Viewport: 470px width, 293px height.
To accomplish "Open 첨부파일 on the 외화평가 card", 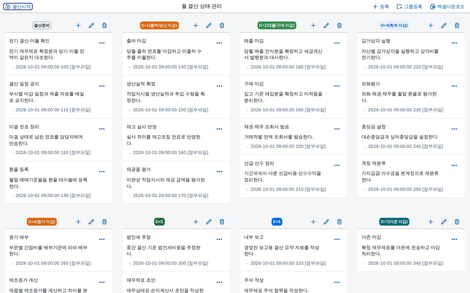I will tap(433, 110).
